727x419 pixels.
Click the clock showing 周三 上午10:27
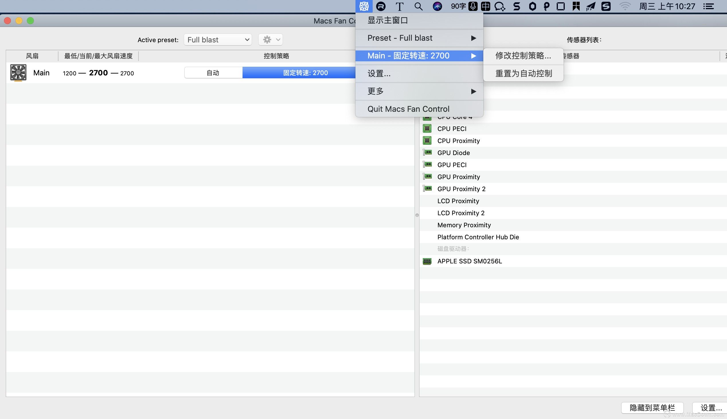coord(667,6)
